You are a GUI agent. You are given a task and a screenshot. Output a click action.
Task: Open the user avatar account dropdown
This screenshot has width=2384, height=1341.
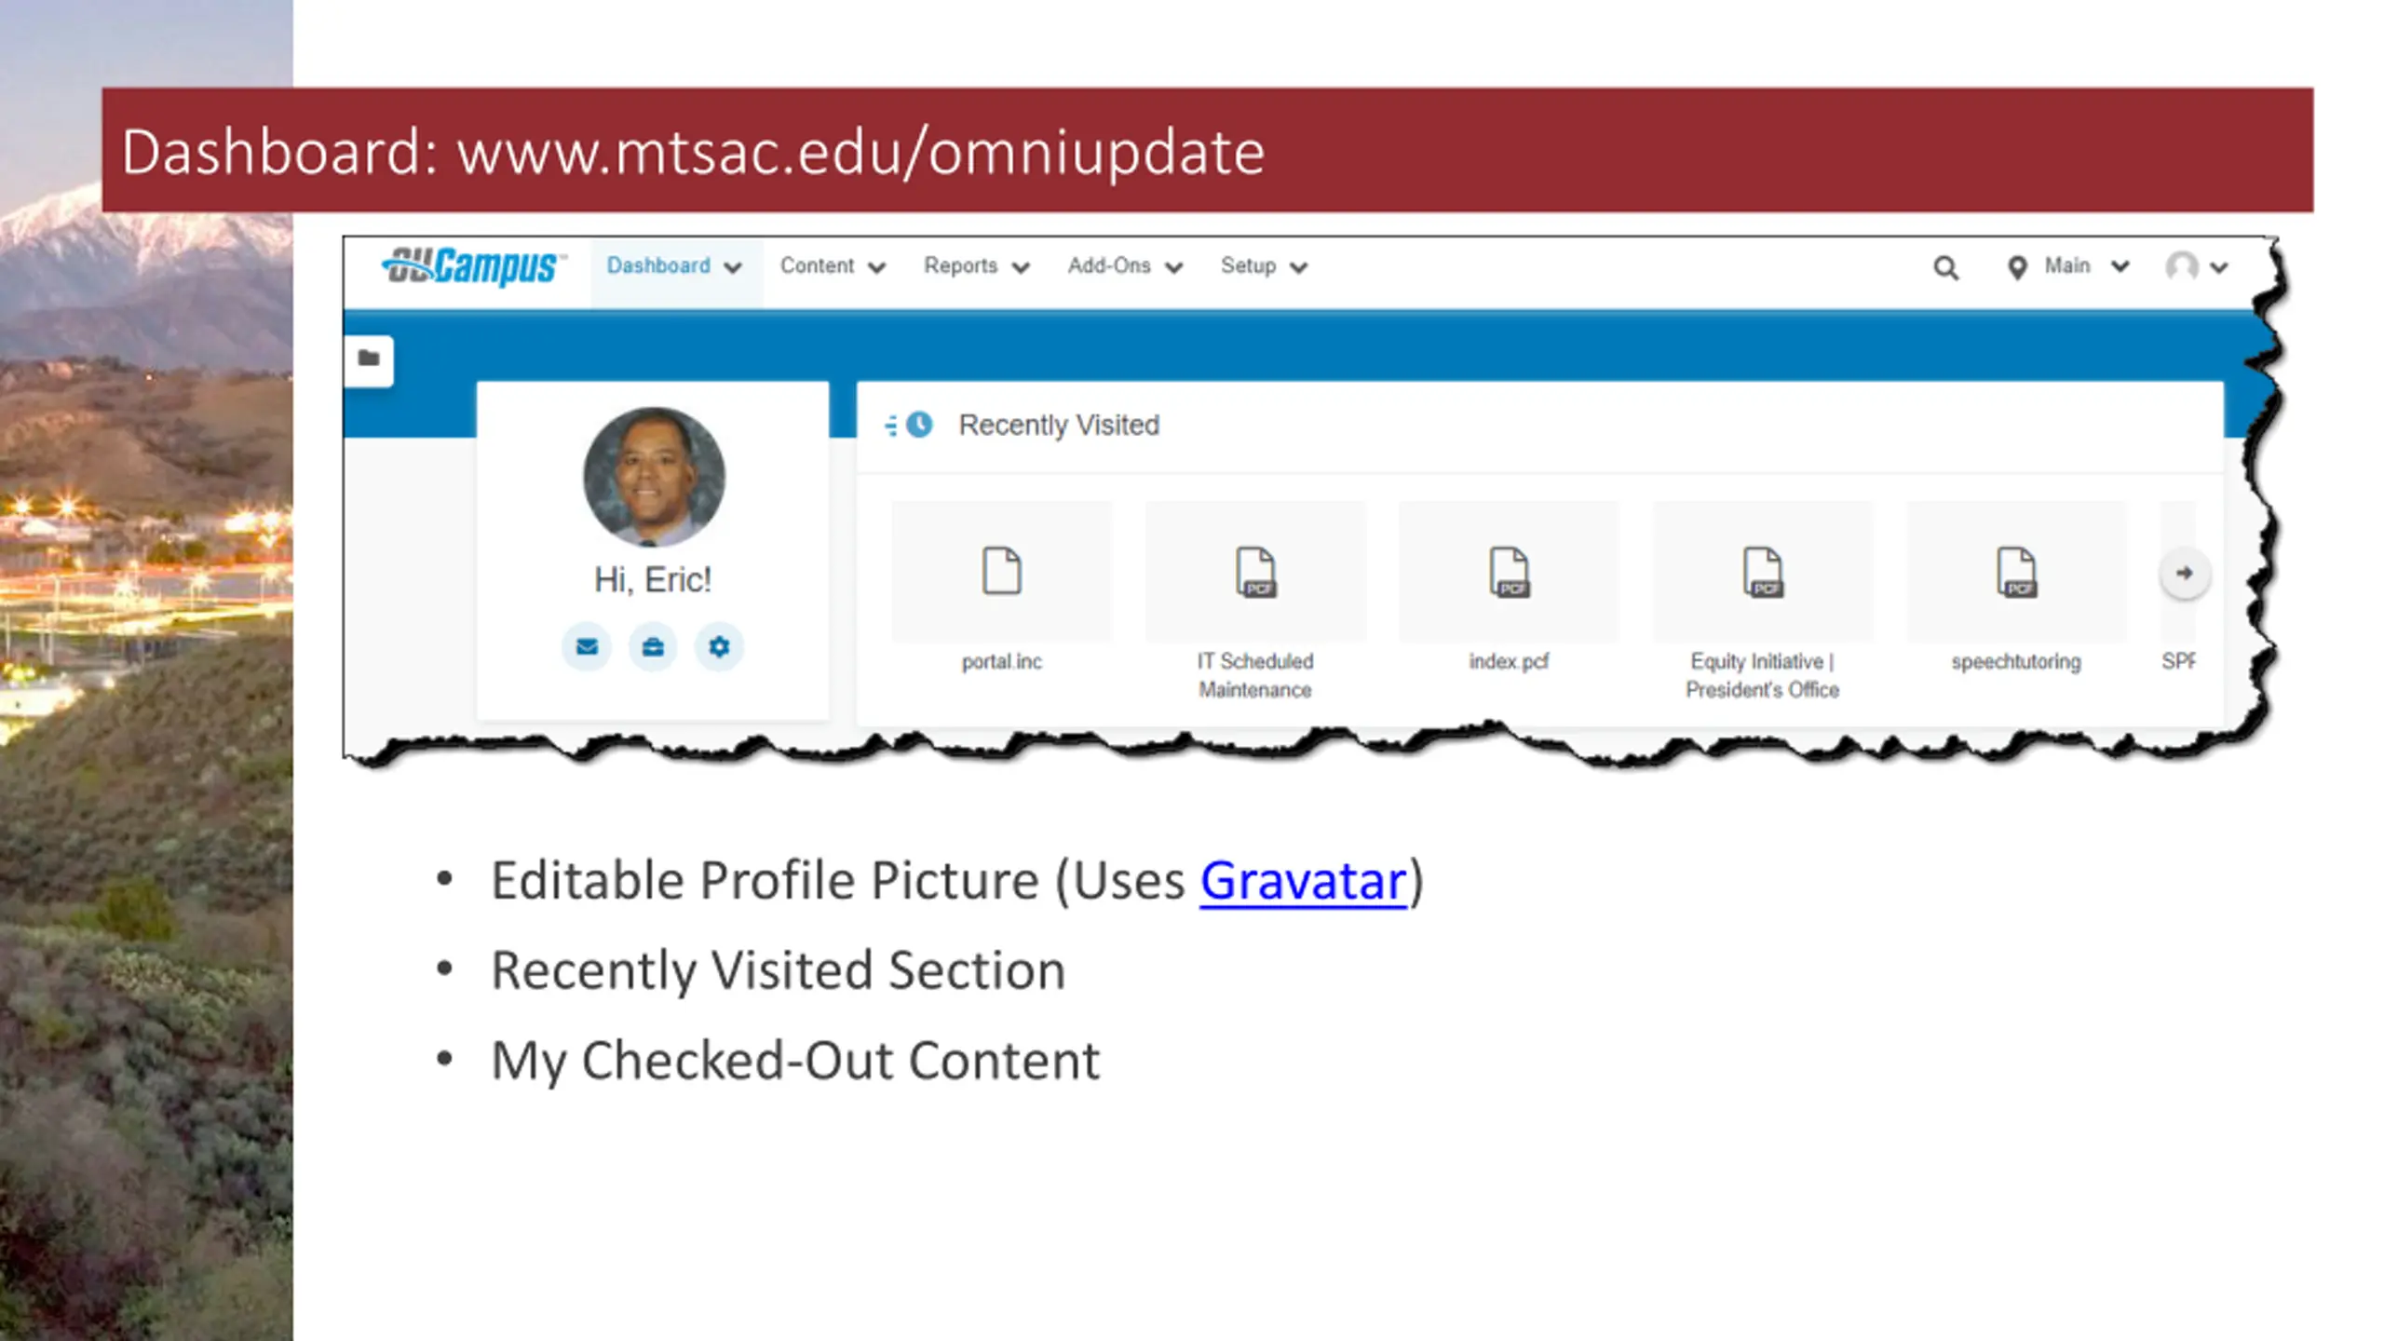coord(2195,267)
